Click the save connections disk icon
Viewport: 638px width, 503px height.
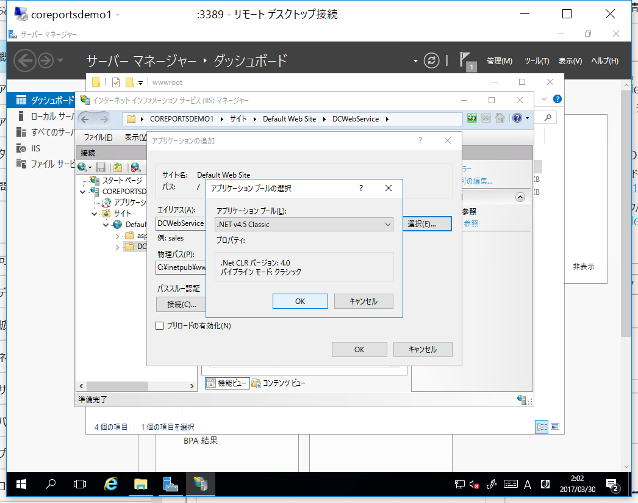[x=101, y=167]
